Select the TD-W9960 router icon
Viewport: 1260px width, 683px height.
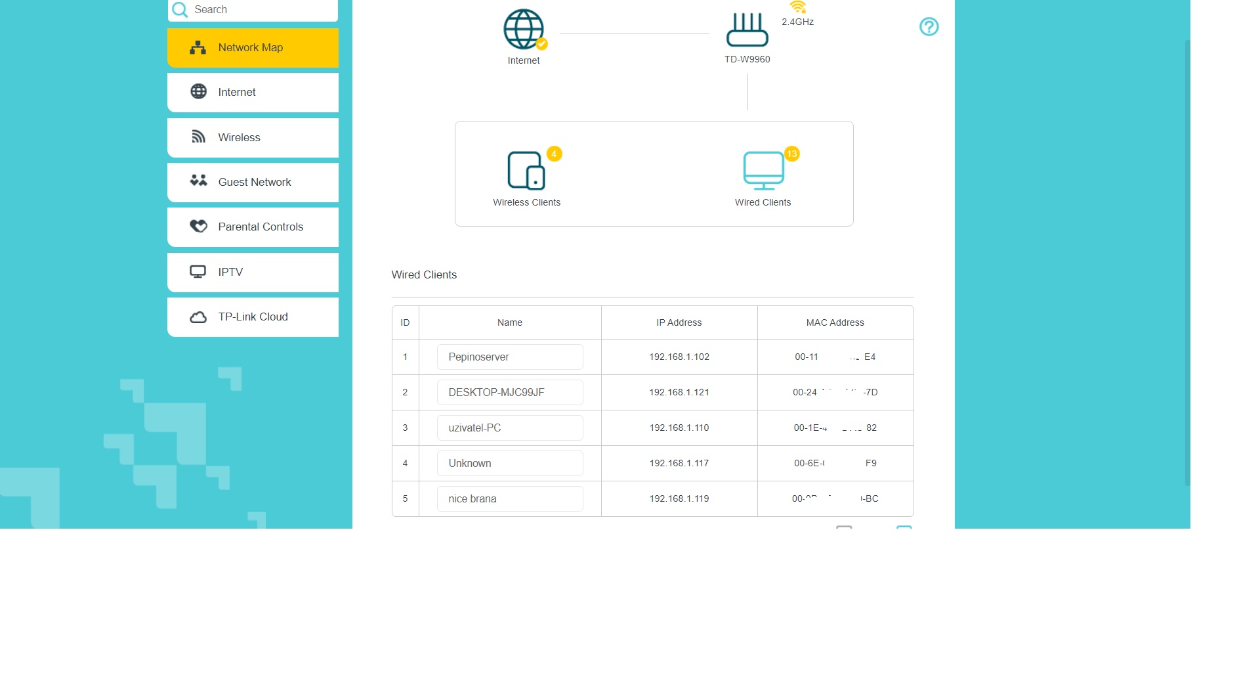pyautogui.click(x=747, y=31)
